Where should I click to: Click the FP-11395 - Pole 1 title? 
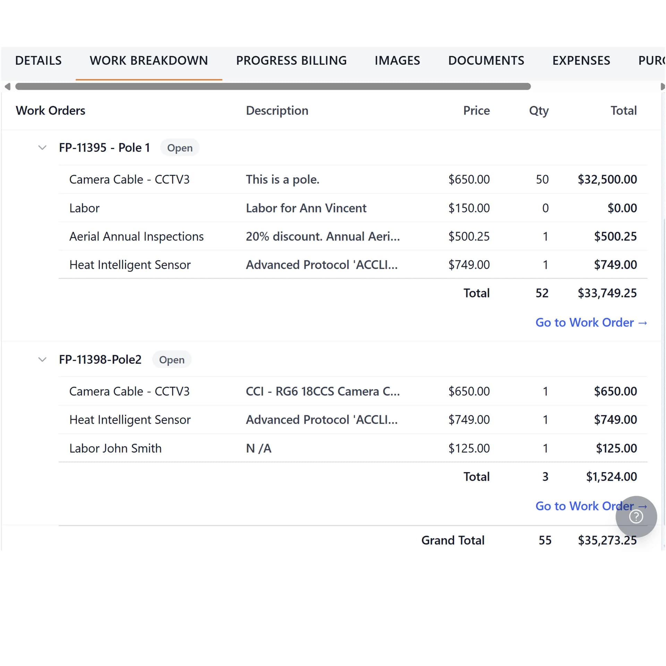[x=104, y=148]
